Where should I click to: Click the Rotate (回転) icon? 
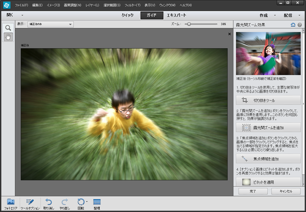(81, 202)
